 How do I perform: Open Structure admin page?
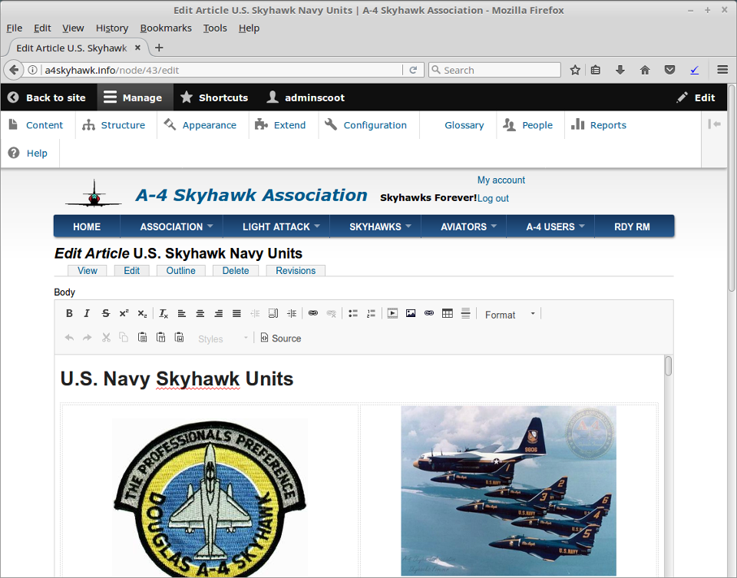coord(114,125)
